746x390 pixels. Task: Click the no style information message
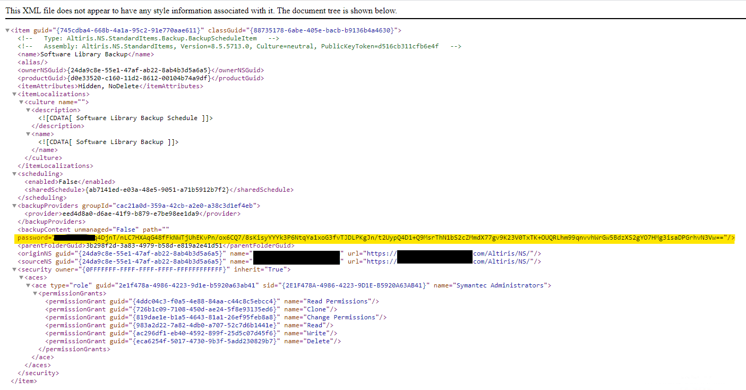[x=201, y=11]
